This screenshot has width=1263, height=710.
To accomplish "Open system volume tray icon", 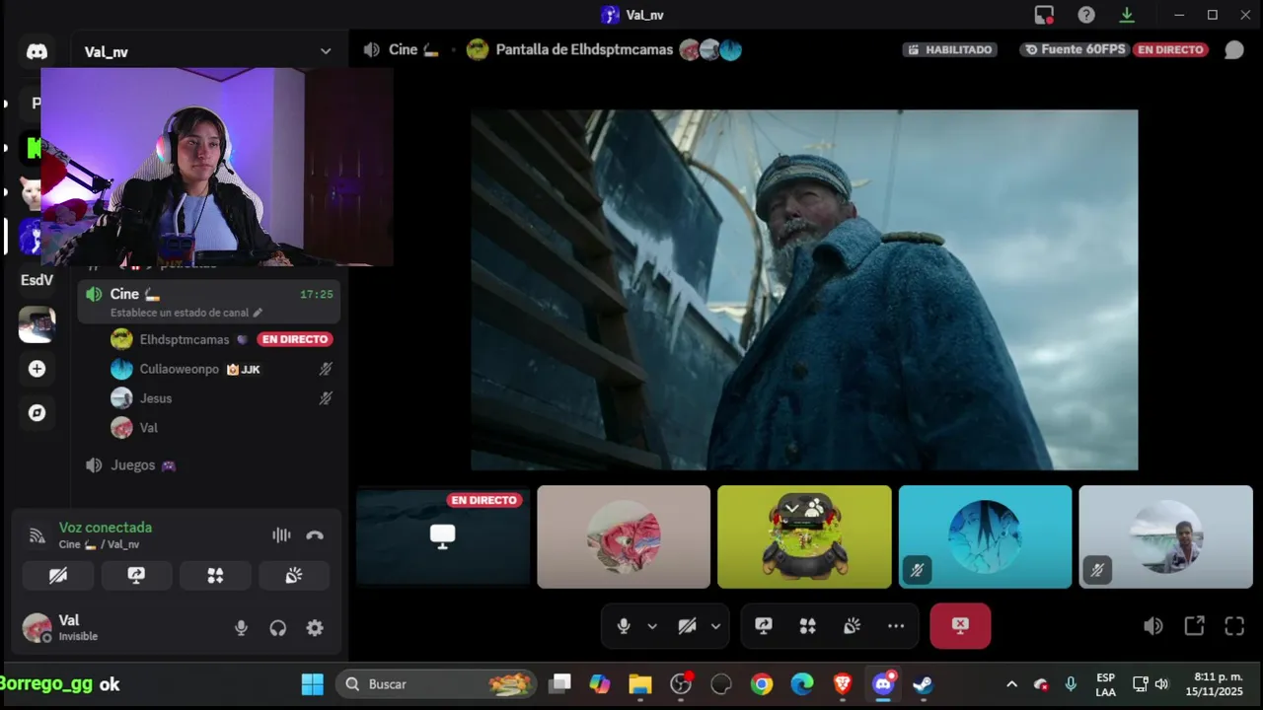I will pos(1161,683).
